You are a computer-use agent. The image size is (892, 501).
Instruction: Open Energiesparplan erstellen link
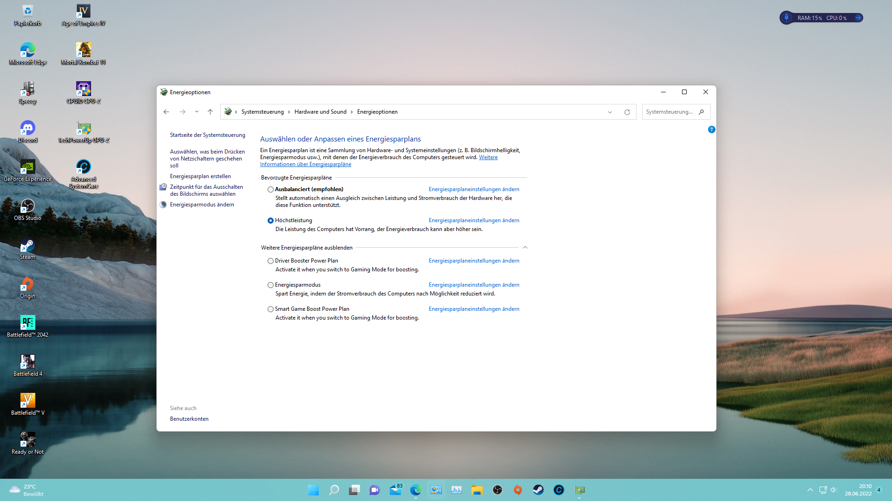[200, 176]
